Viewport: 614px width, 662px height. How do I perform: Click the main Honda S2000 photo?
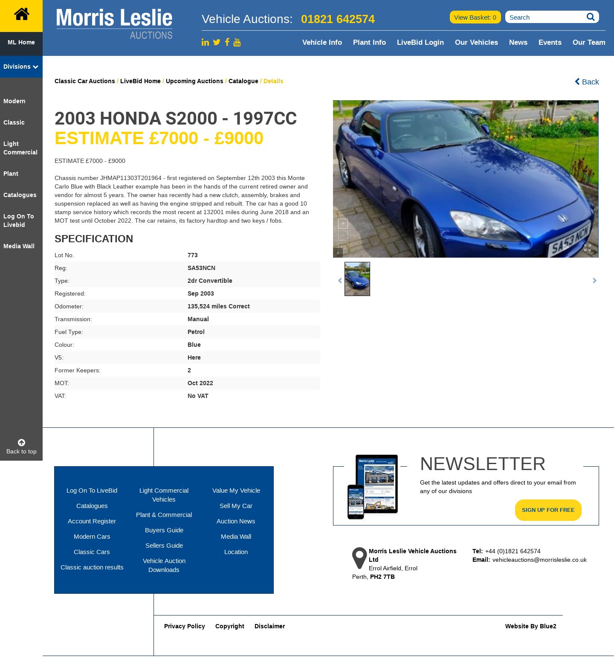[x=466, y=179]
